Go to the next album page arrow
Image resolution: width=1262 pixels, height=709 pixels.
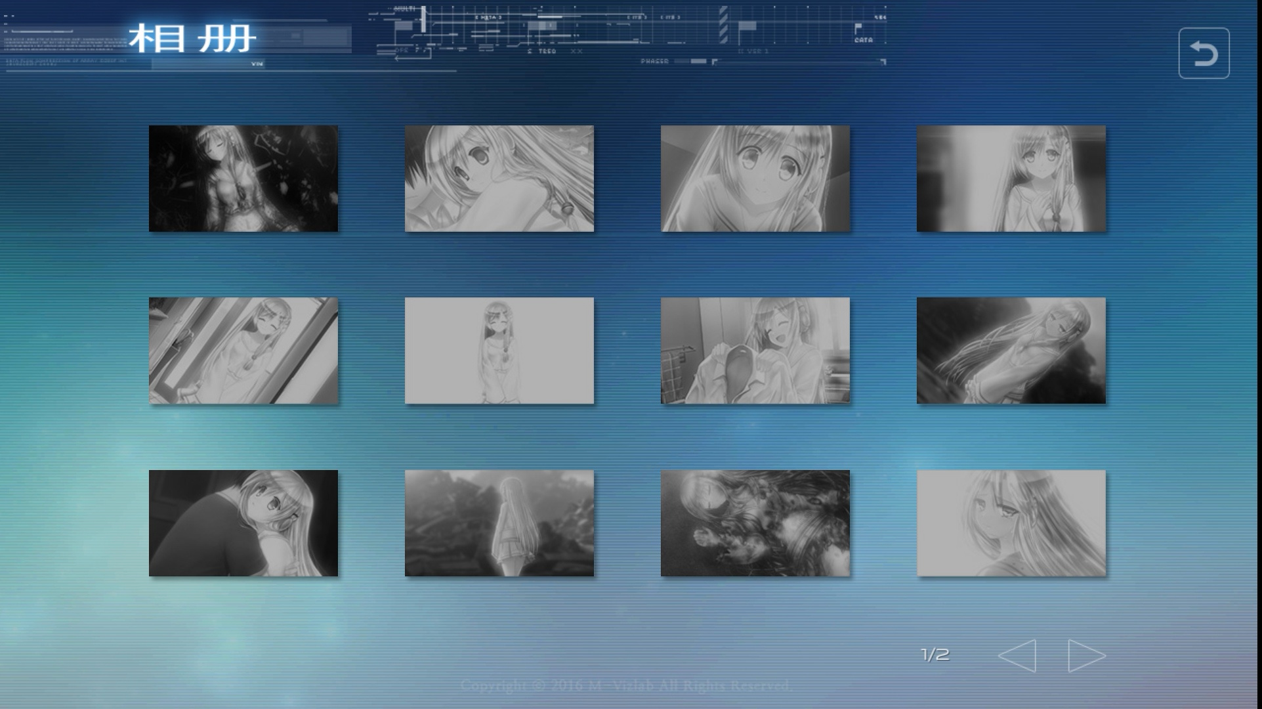1087,655
